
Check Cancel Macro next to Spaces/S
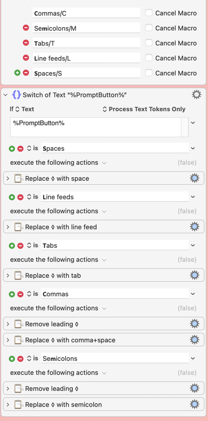pos(149,73)
